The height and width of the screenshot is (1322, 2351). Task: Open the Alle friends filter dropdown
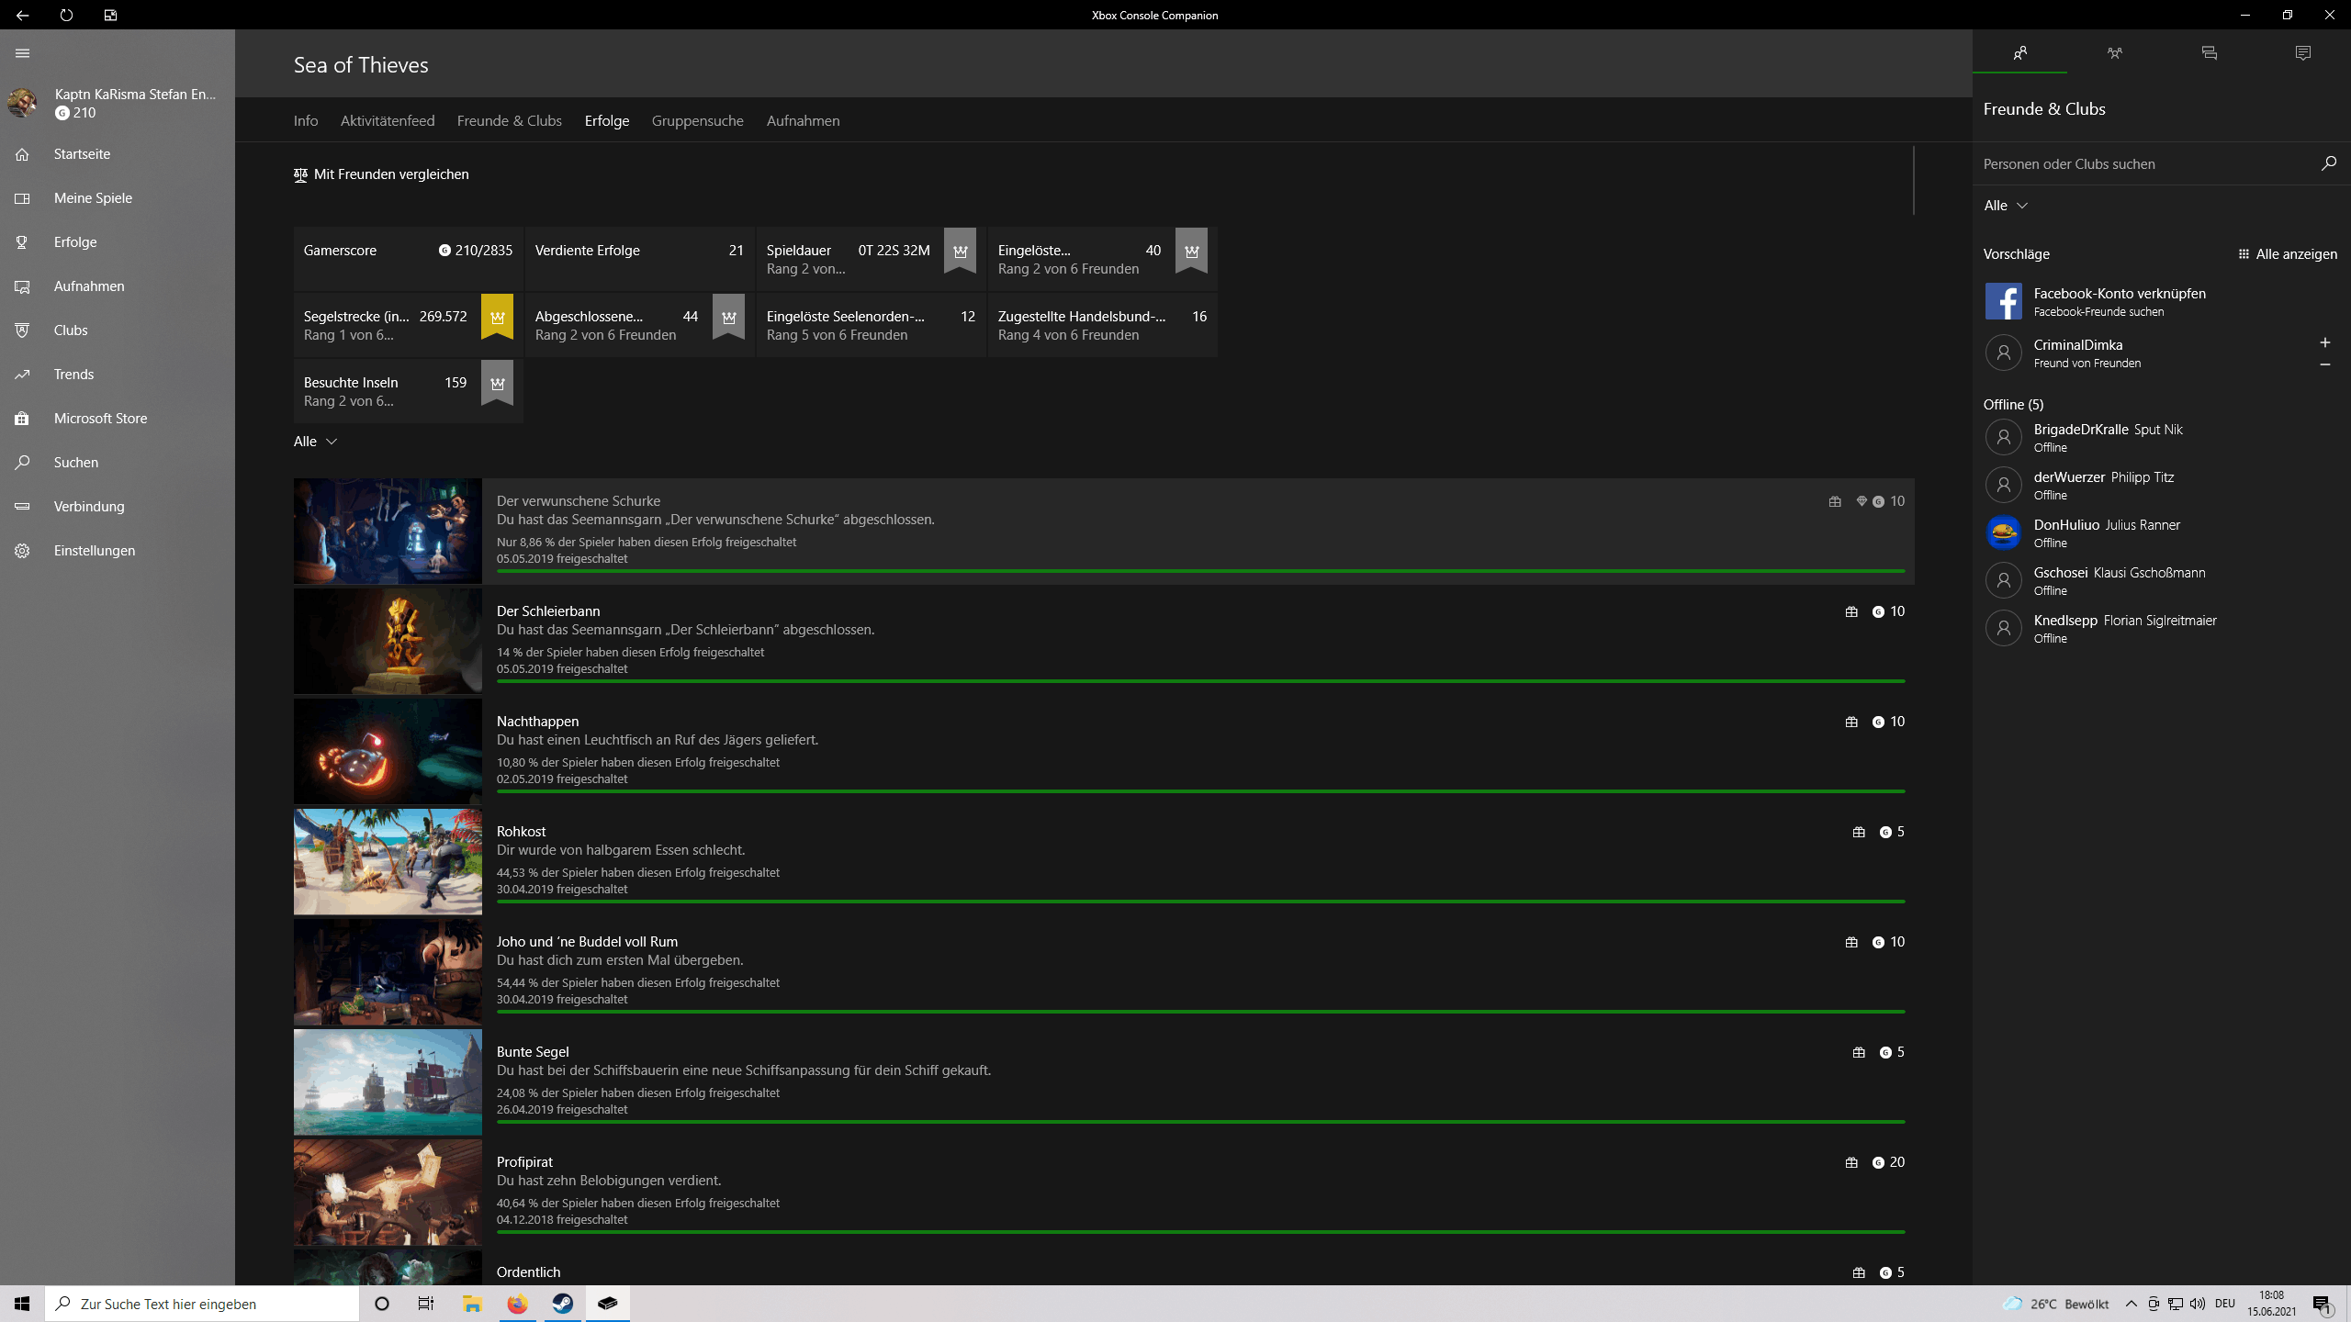pos(2005,206)
